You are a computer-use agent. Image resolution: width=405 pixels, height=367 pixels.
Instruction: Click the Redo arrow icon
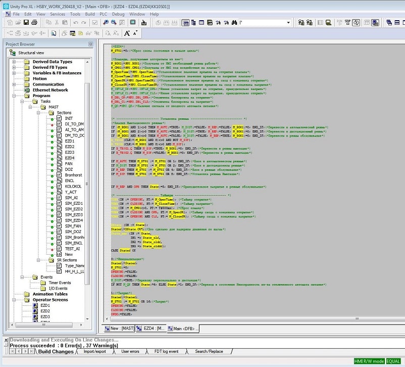(84, 23)
